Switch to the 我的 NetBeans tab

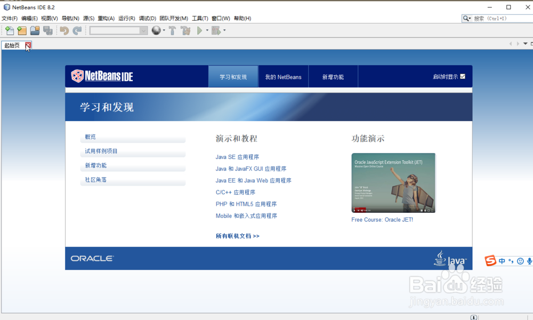283,77
